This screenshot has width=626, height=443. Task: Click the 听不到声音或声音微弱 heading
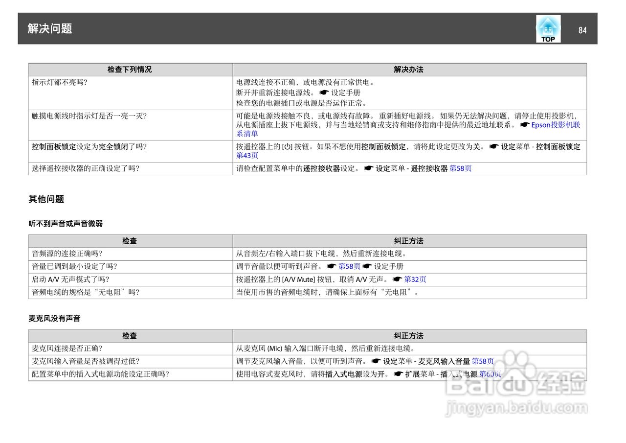pos(66,223)
